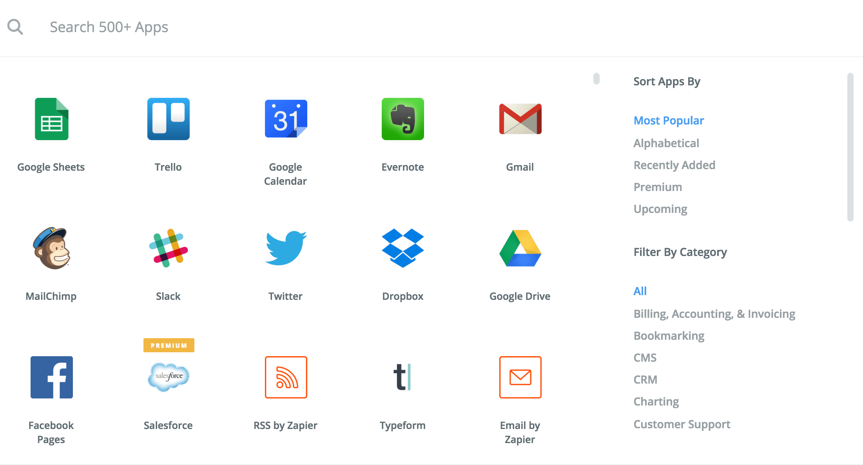The image size is (863, 465).
Task: Click the Google Sheets label text
Action: click(x=51, y=167)
